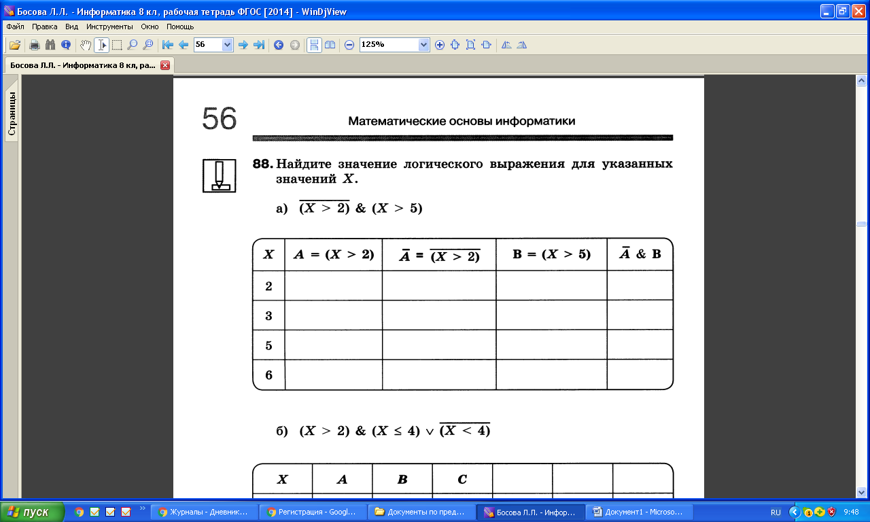Click the vertical scrollbar thumb

pyautogui.click(x=861, y=224)
